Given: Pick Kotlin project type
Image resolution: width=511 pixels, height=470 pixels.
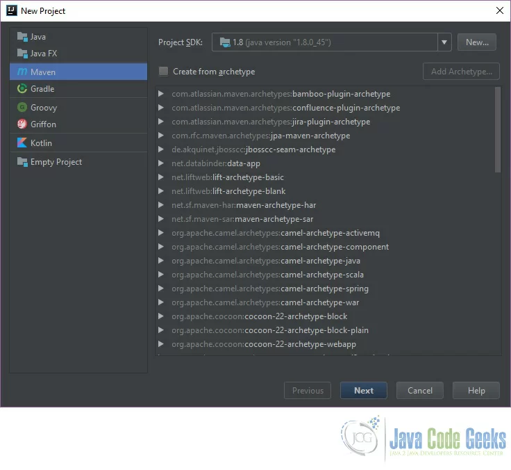Looking at the screenshot, I should click(x=78, y=143).
